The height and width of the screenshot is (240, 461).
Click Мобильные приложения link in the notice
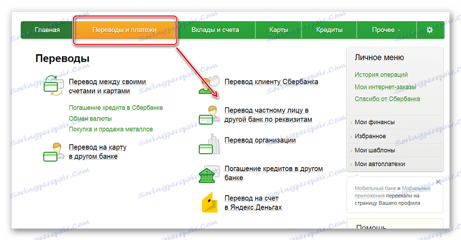tap(393, 192)
